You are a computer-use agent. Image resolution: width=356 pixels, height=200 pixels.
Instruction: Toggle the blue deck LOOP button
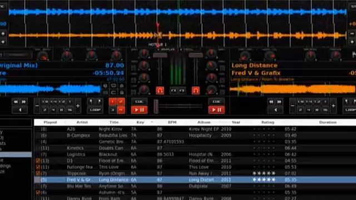(x=95, y=110)
